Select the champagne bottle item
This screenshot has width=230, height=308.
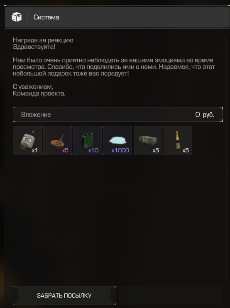(x=178, y=140)
